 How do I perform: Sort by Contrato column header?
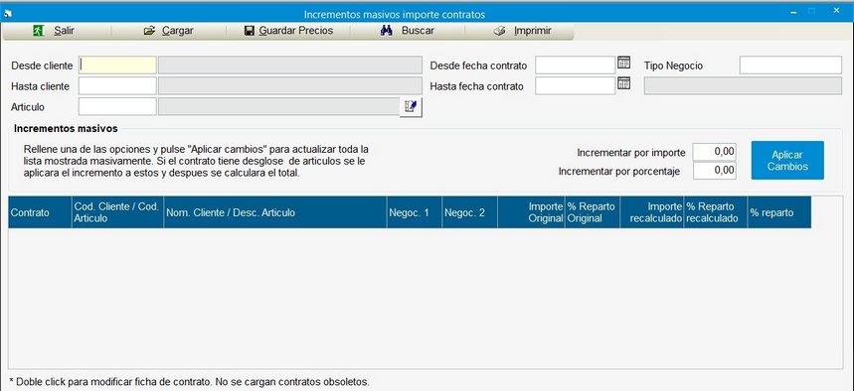pyautogui.click(x=40, y=212)
